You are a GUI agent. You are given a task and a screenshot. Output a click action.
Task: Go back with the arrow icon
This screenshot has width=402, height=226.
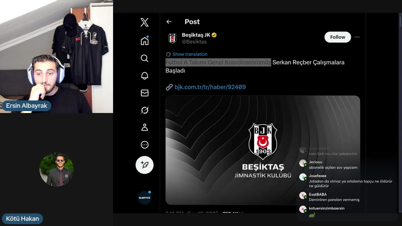click(x=169, y=22)
